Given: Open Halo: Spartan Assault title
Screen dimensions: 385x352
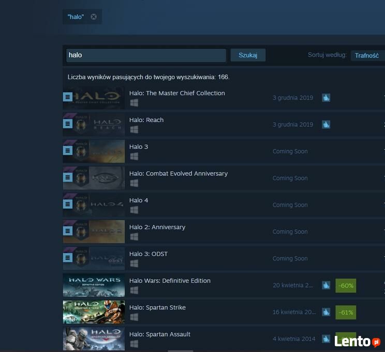Looking at the screenshot, I should [x=160, y=334].
